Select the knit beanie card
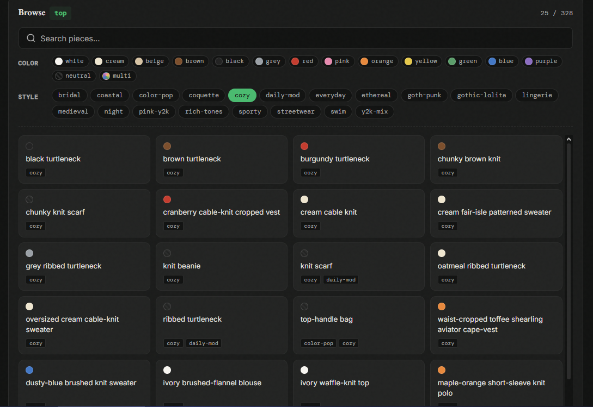 (x=222, y=267)
